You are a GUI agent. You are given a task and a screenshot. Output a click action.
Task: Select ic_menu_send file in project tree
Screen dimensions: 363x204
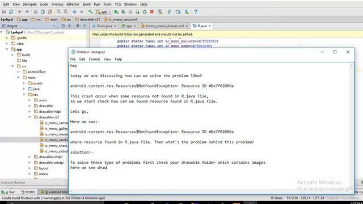[x=54, y=140]
